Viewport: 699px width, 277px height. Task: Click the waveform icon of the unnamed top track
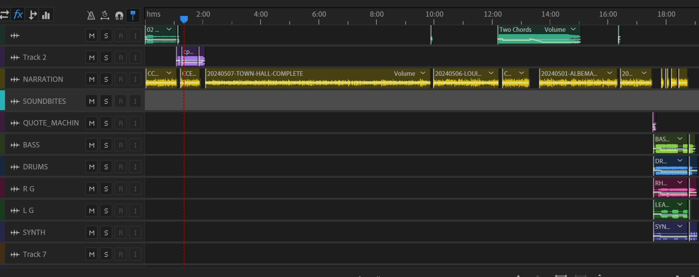tap(15, 36)
